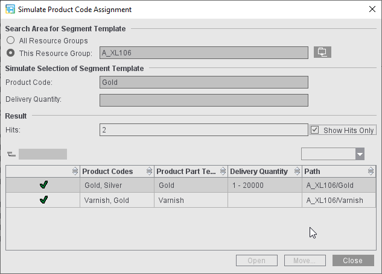382x274 pixels.
Task: Click the Move... button
Action: click(x=305, y=261)
